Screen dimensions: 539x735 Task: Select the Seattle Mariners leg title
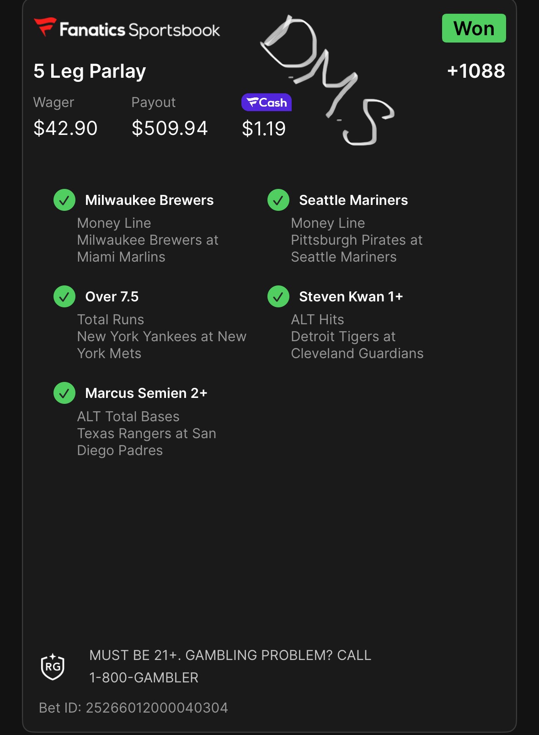click(353, 200)
